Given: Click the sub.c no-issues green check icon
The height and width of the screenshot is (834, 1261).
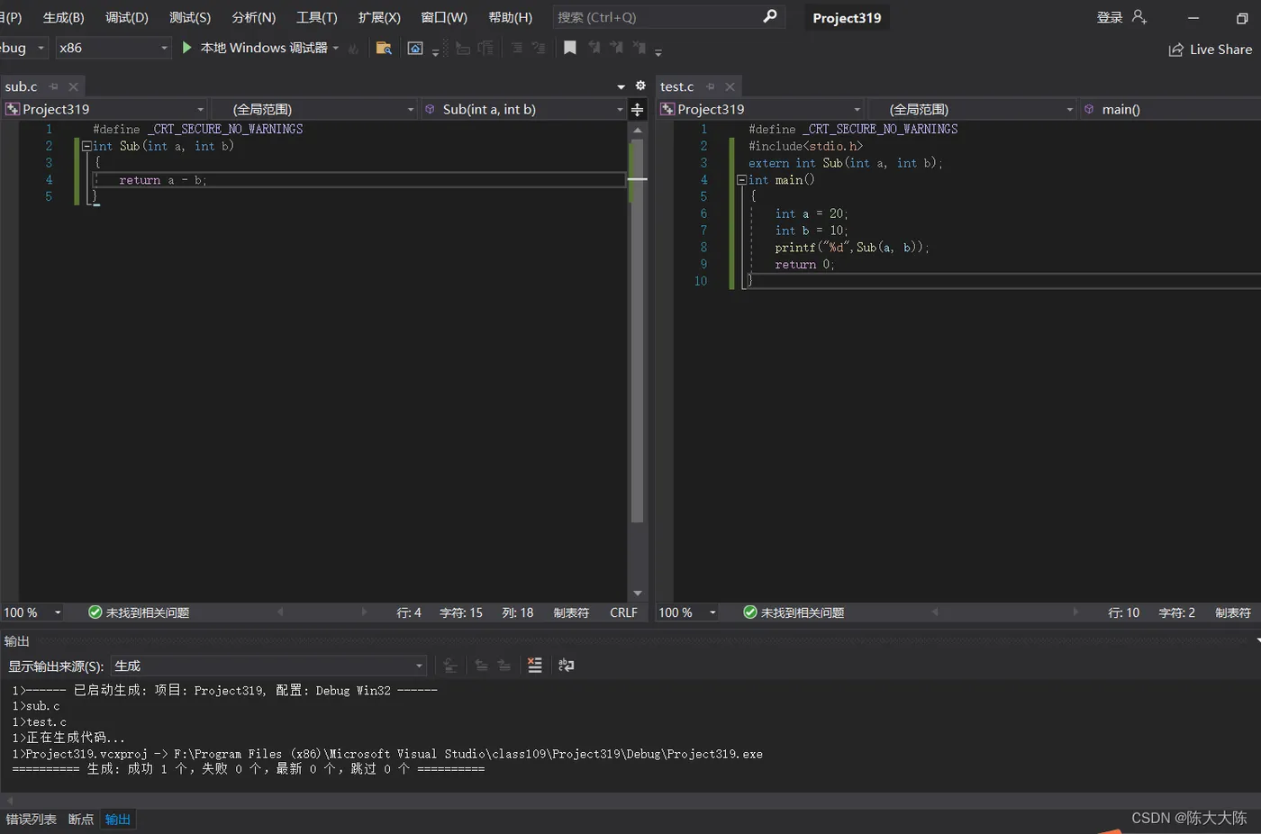Looking at the screenshot, I should click(95, 612).
